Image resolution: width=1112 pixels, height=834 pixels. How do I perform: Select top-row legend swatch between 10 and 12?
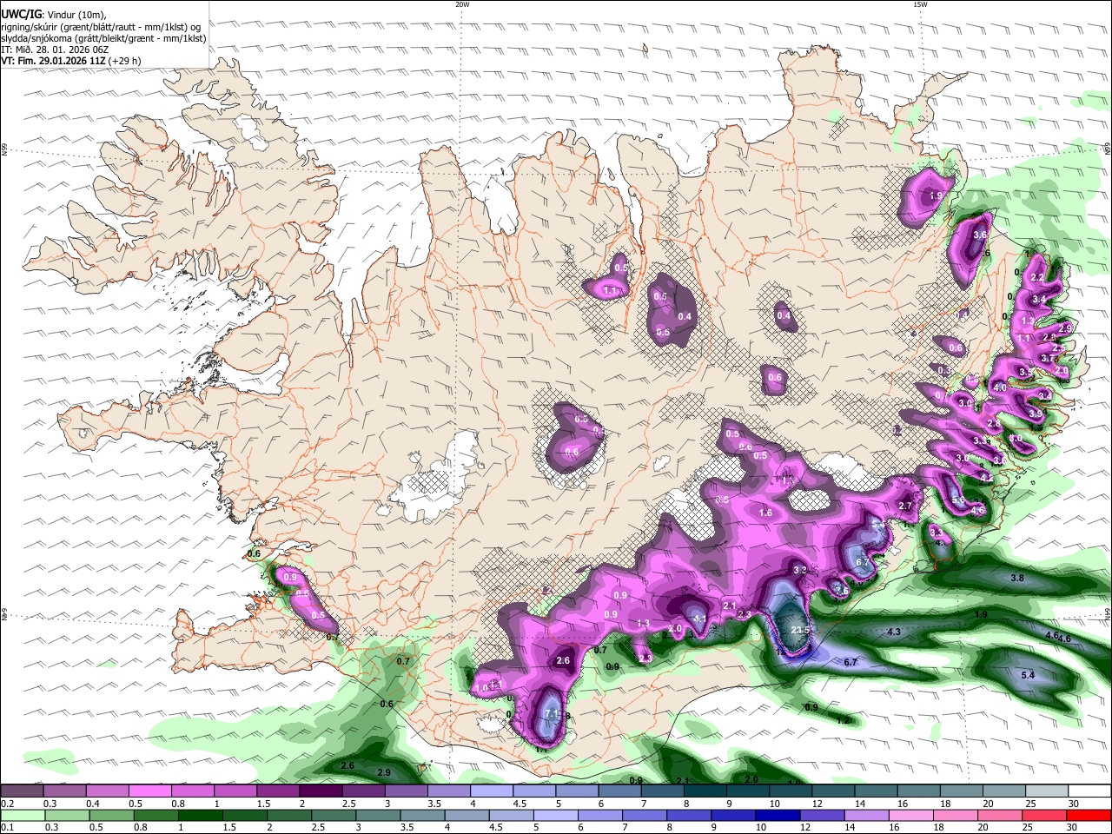[x=791, y=791]
